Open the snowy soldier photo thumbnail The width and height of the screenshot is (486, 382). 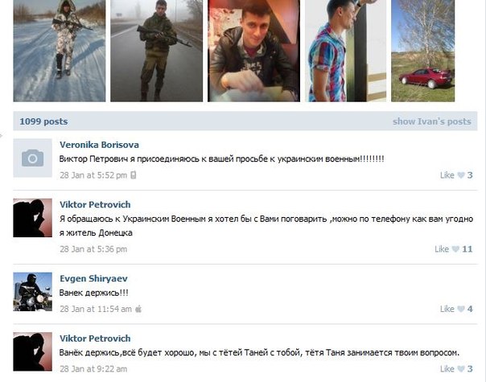point(60,51)
